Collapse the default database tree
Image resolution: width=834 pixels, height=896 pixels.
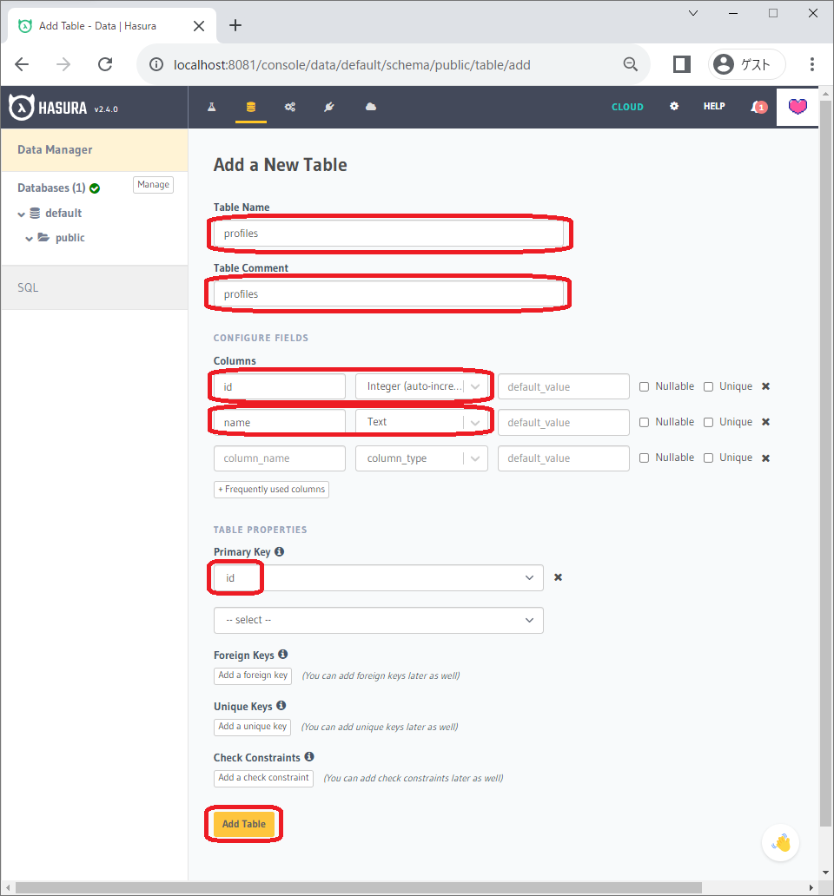(21, 214)
